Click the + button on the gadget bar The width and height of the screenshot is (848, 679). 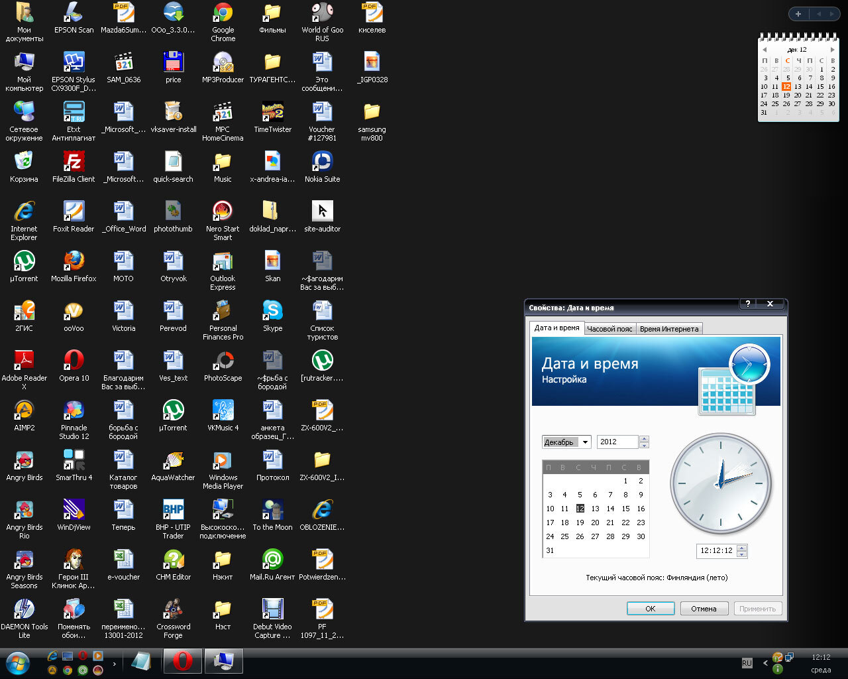pyautogui.click(x=798, y=14)
